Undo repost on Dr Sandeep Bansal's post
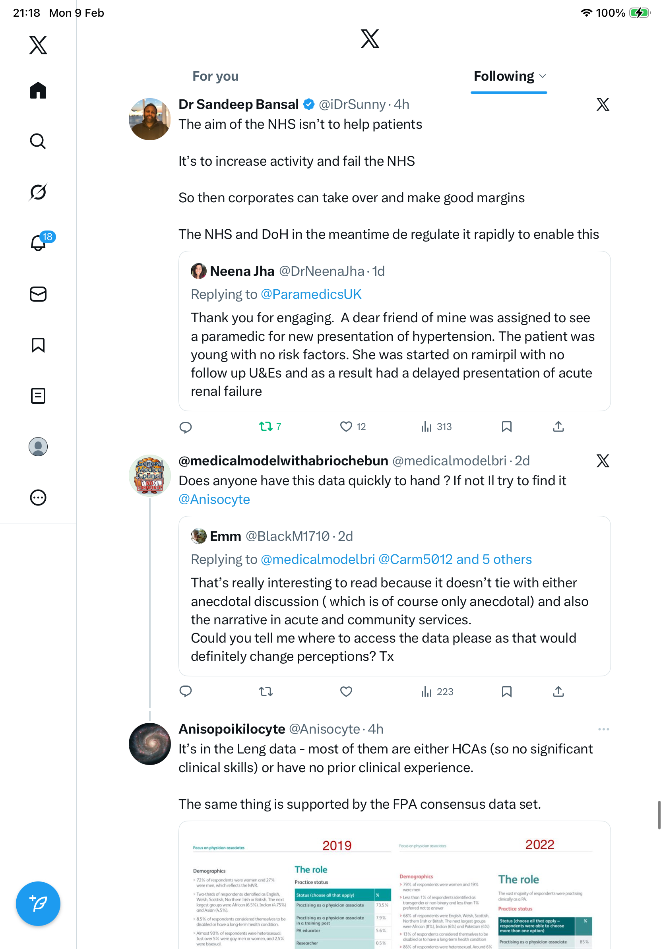The width and height of the screenshot is (663, 949). click(266, 426)
